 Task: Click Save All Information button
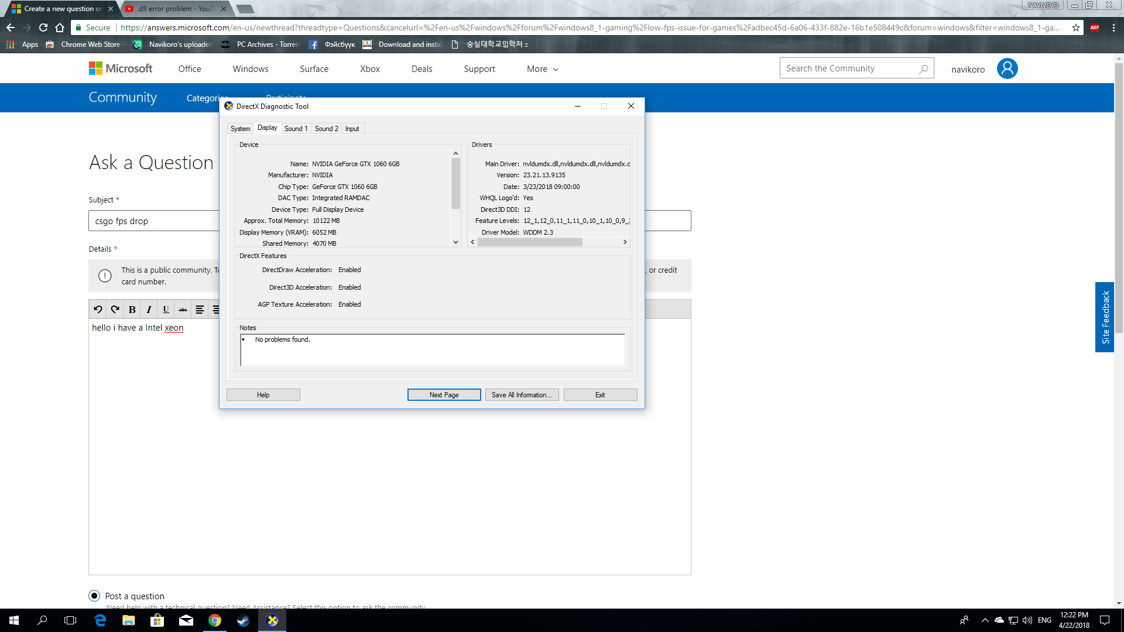(x=522, y=395)
